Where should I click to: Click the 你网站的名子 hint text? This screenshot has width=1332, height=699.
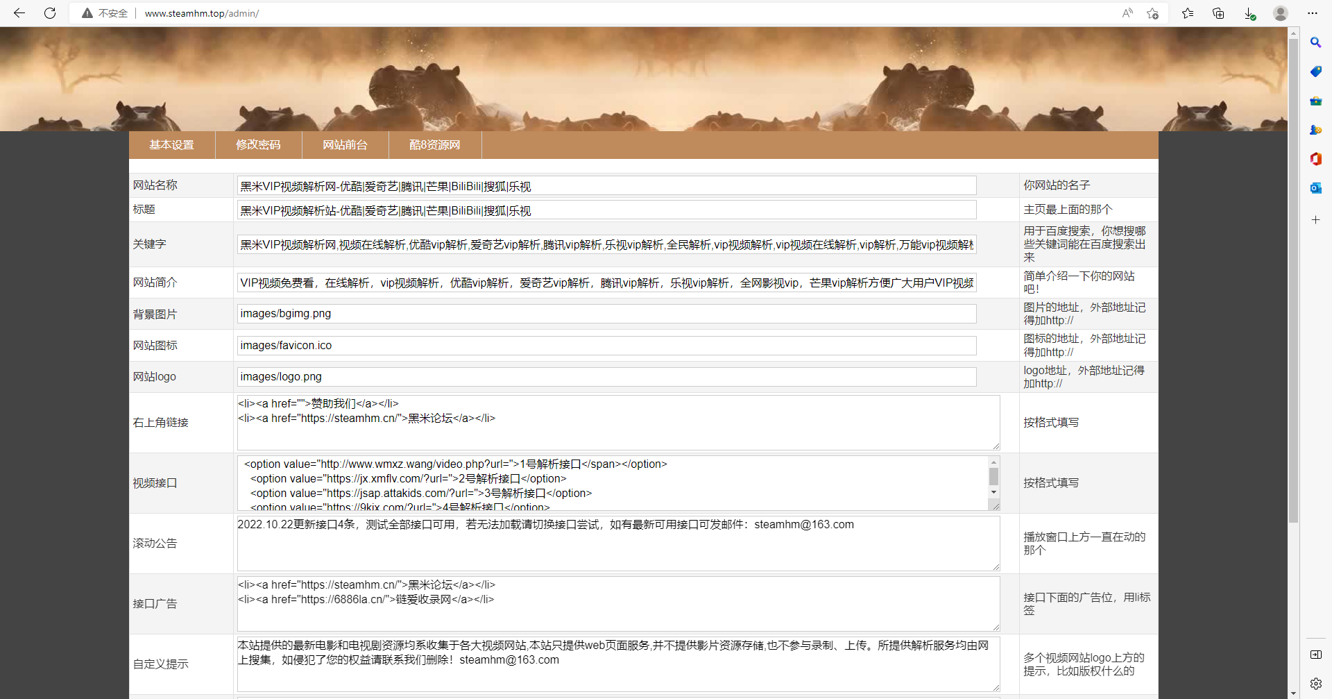pyautogui.click(x=1057, y=185)
